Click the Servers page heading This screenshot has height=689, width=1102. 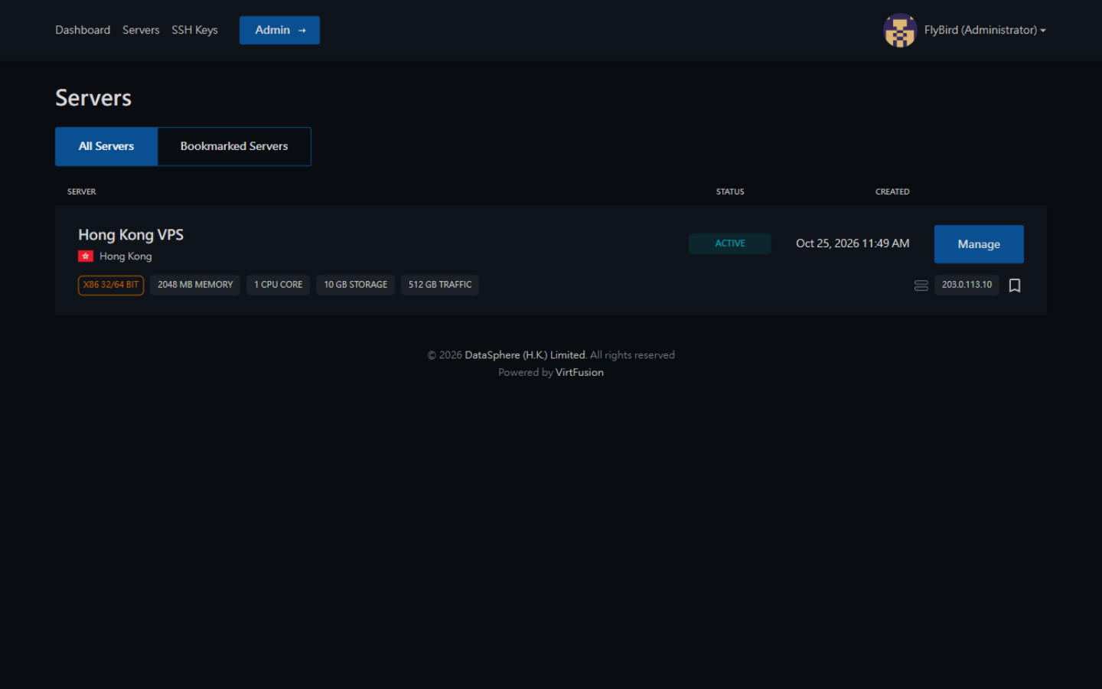point(93,98)
